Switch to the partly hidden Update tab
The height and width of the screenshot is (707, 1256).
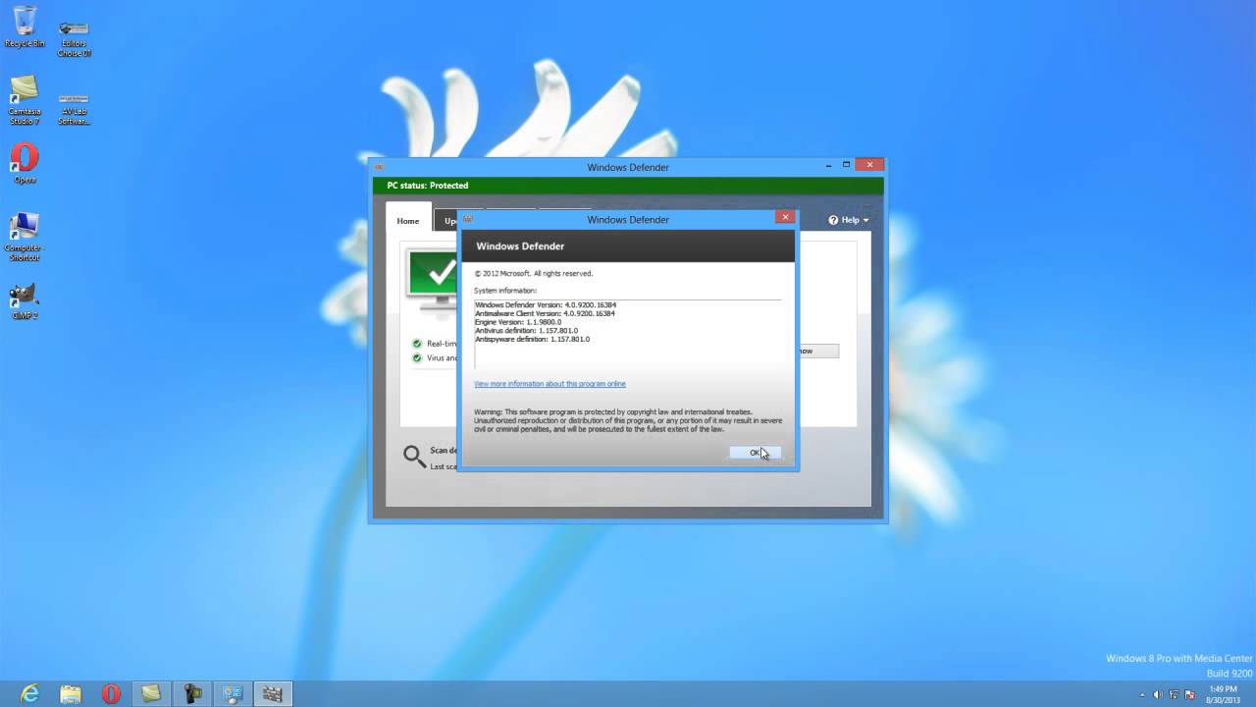(447, 221)
